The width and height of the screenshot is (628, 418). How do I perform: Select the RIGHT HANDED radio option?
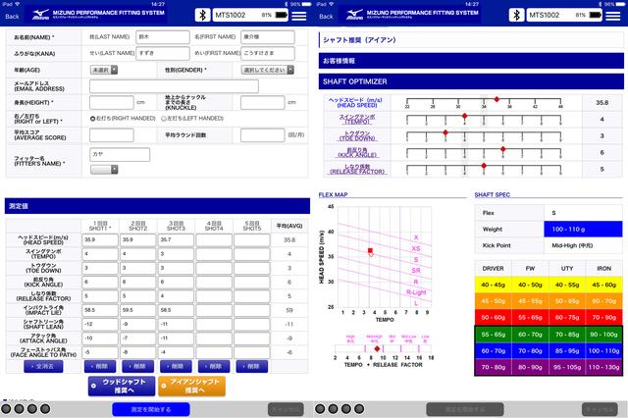pos(92,119)
